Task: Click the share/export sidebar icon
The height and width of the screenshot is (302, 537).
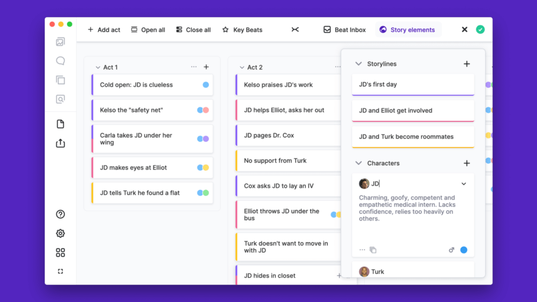Action: (x=60, y=143)
